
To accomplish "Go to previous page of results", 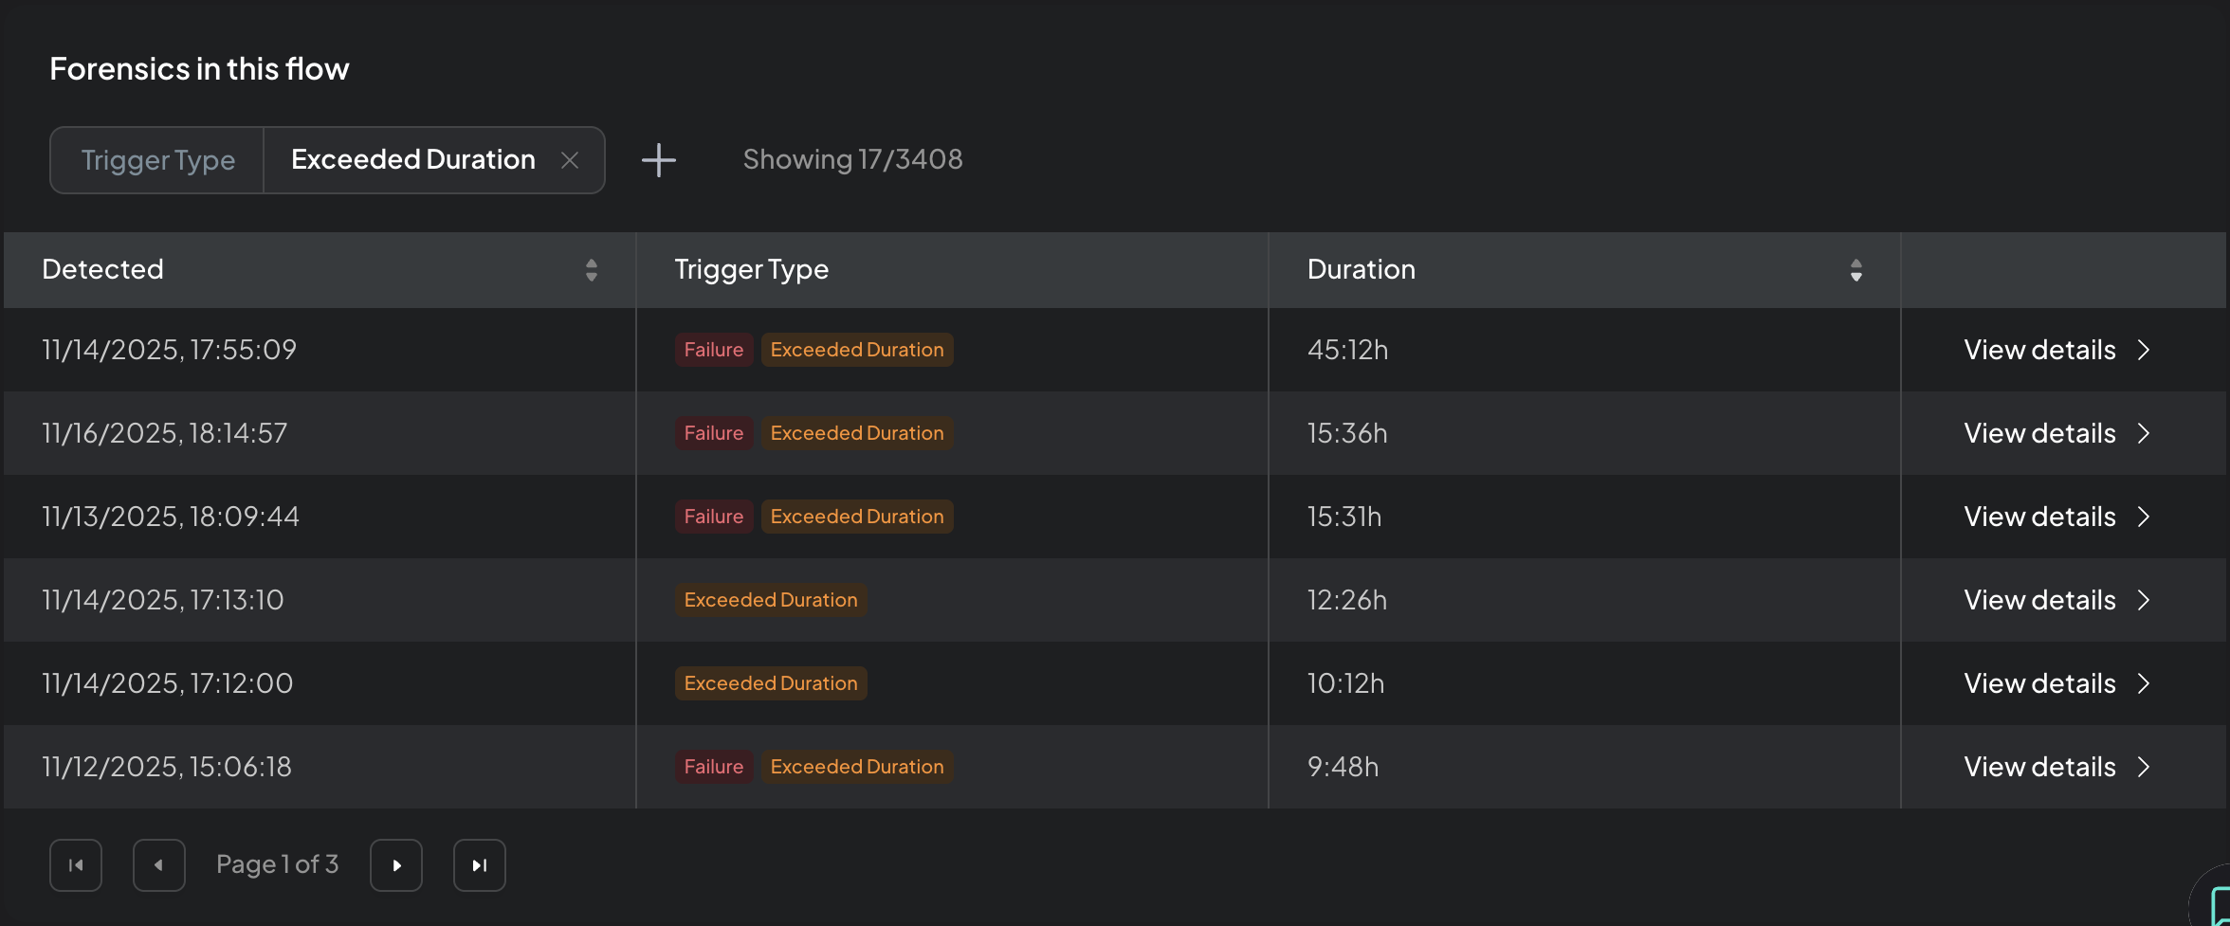I will pyautogui.click(x=159, y=865).
